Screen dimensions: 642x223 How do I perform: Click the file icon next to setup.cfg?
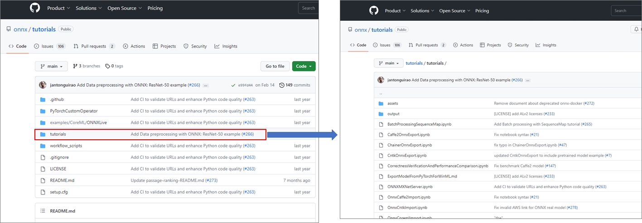(43, 192)
